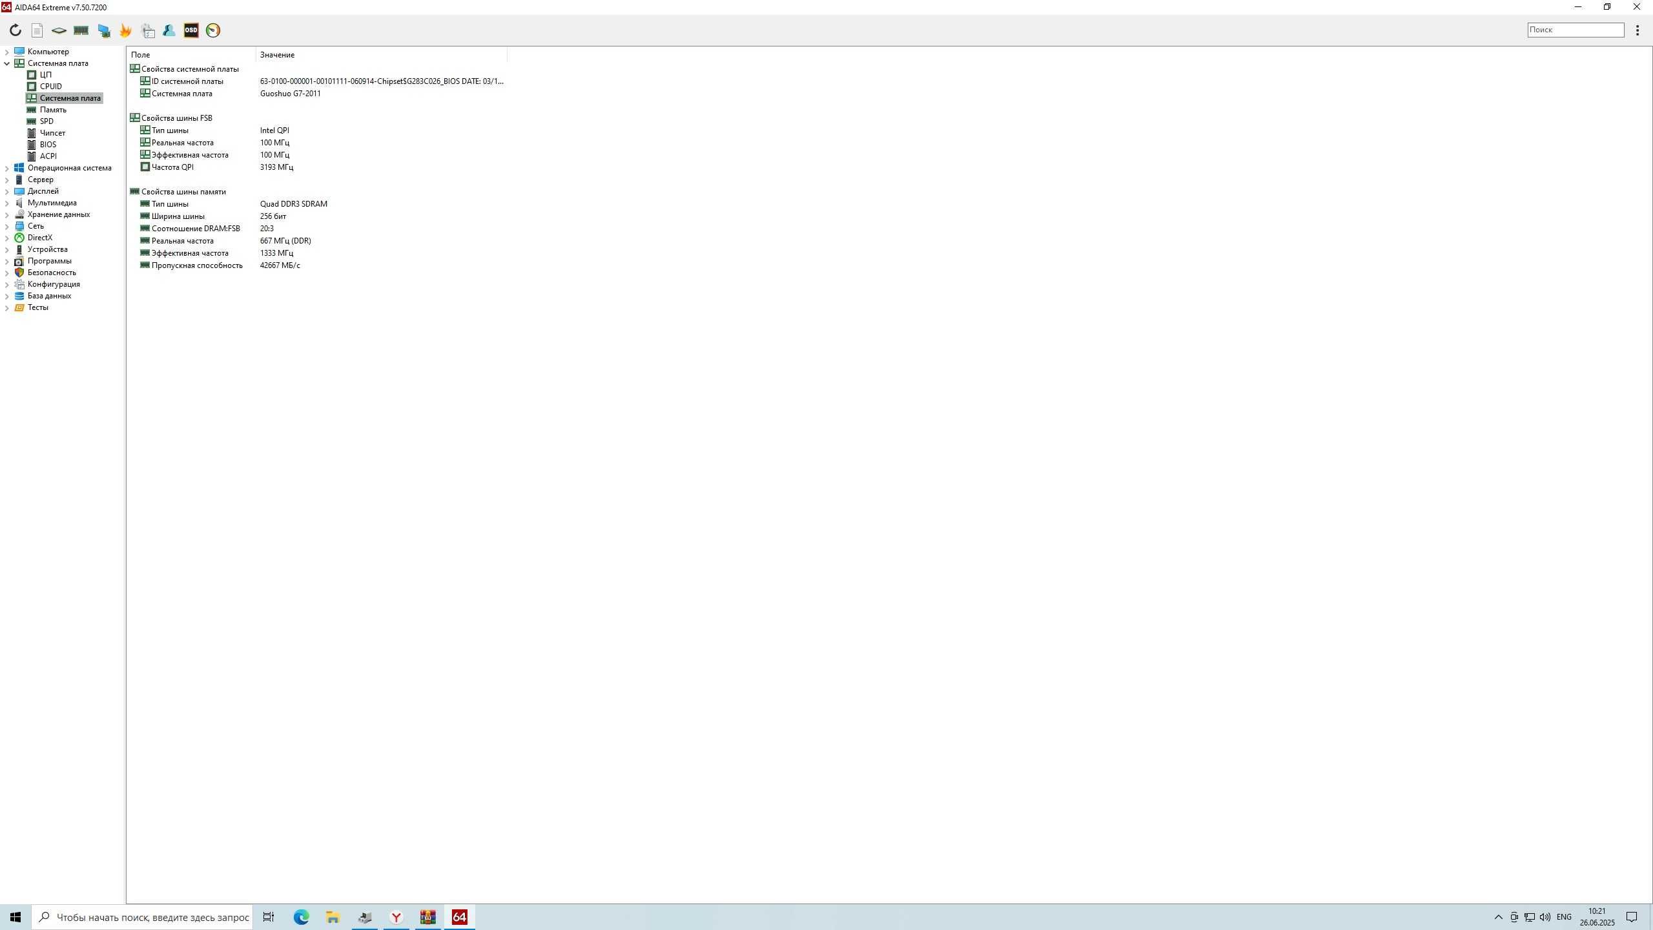Open the memory module toolbar icon

pyautogui.click(x=81, y=30)
